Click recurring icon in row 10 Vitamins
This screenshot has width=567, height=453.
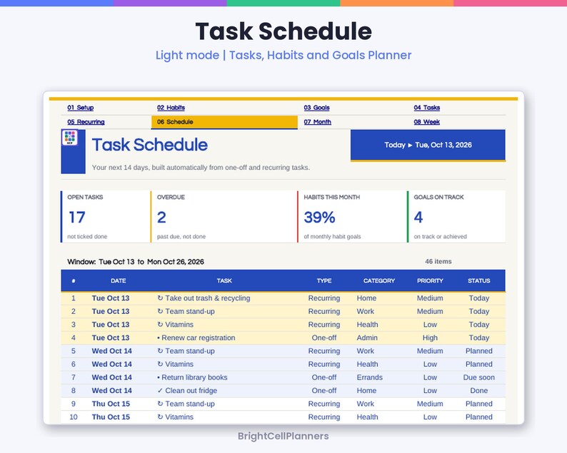point(160,417)
